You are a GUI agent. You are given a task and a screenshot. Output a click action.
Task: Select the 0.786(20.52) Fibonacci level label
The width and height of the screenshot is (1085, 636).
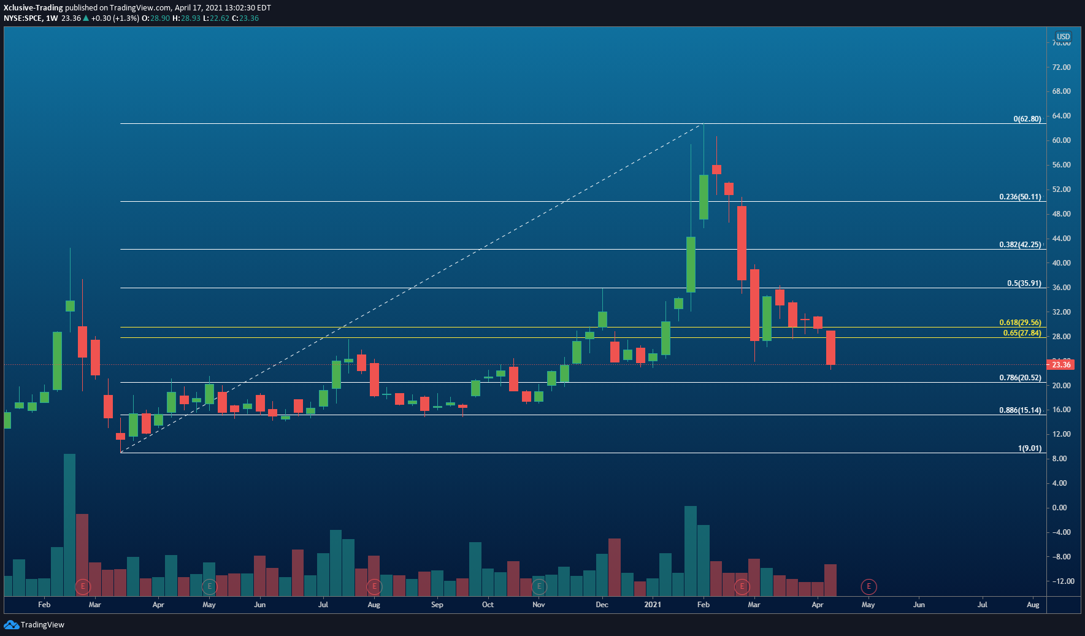[x=1020, y=378]
